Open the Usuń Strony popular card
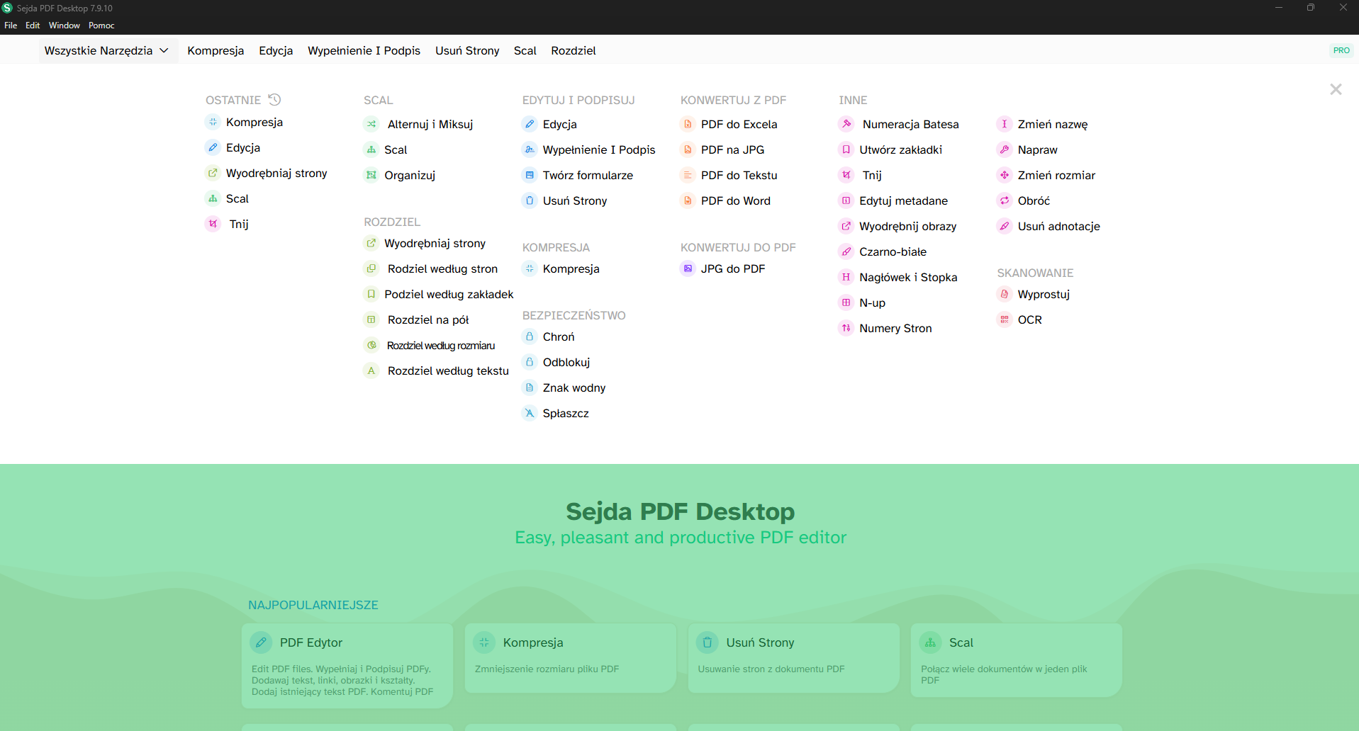The width and height of the screenshot is (1359, 731). pos(794,657)
